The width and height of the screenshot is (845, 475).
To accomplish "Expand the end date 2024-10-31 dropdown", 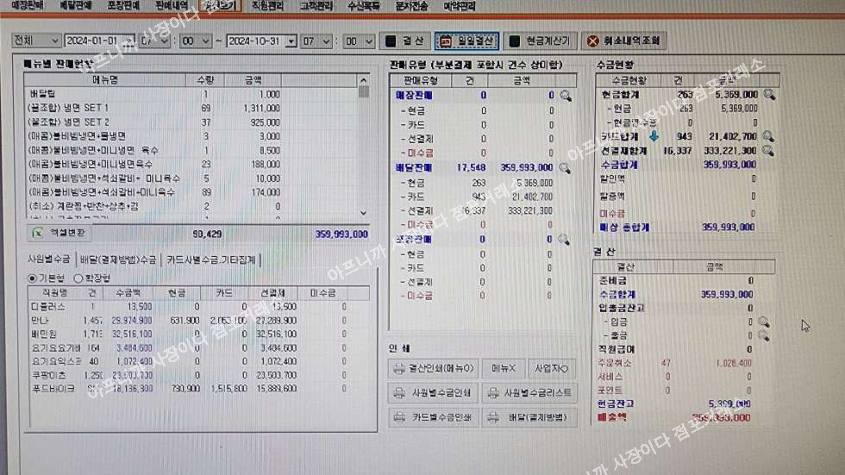I will click(x=291, y=41).
